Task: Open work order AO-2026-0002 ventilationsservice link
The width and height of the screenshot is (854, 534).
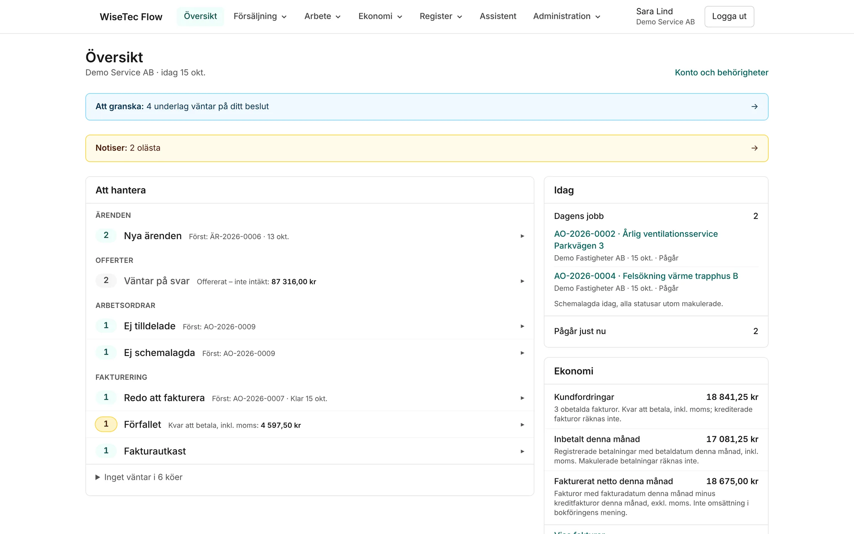Action: point(636,240)
